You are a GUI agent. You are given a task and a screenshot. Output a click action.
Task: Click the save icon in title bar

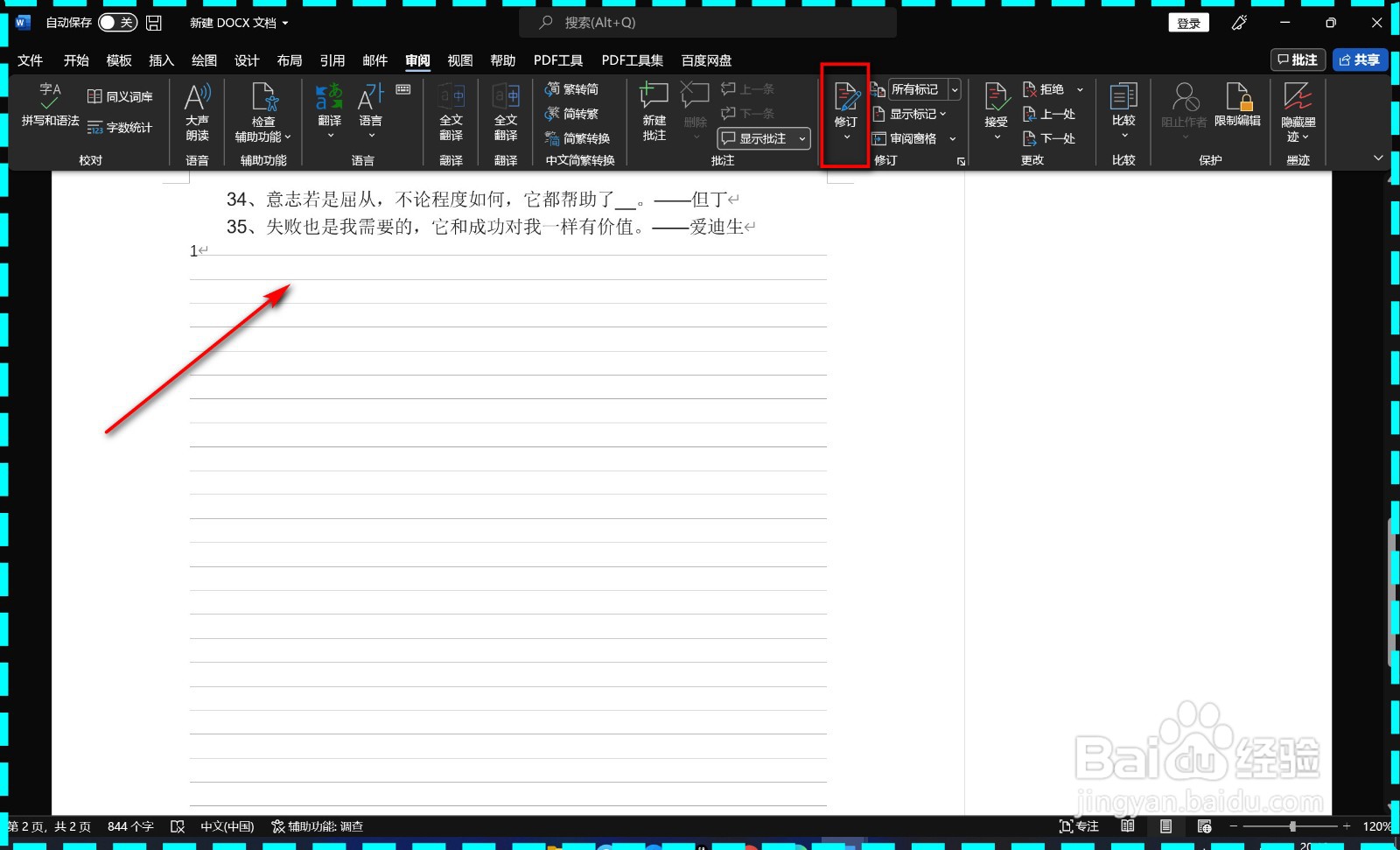click(x=154, y=23)
